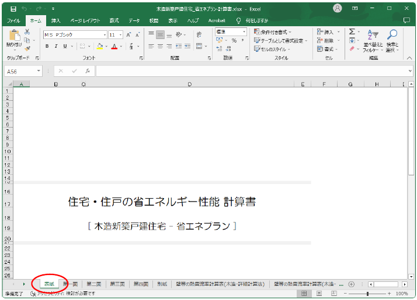Open the number format combo box
This screenshot has width=417, height=300.
(231, 32)
